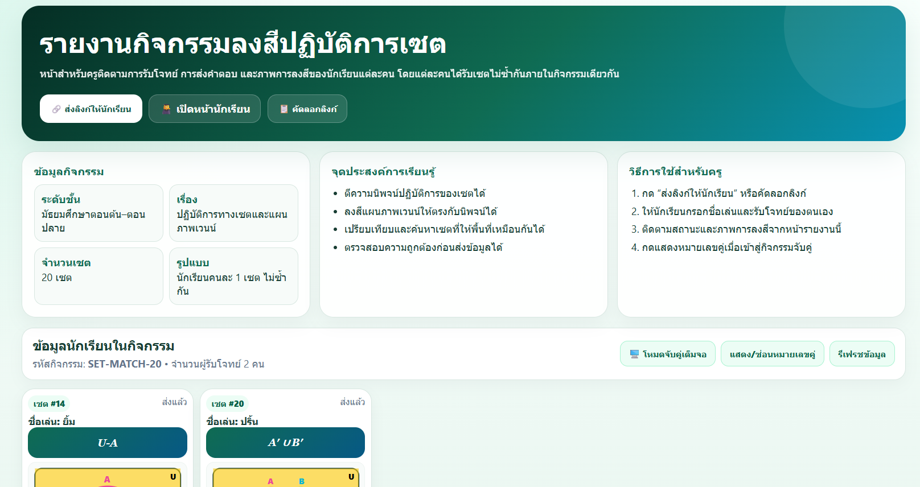The image size is (920, 487).
Task: Click teacher instruction step 1
Action: [x=718, y=193]
